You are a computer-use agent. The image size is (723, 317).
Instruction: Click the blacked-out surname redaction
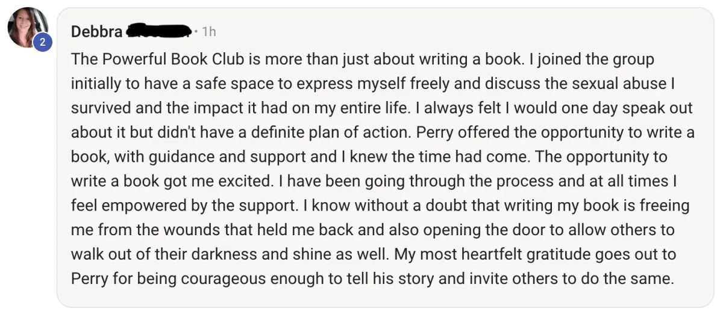click(x=158, y=30)
